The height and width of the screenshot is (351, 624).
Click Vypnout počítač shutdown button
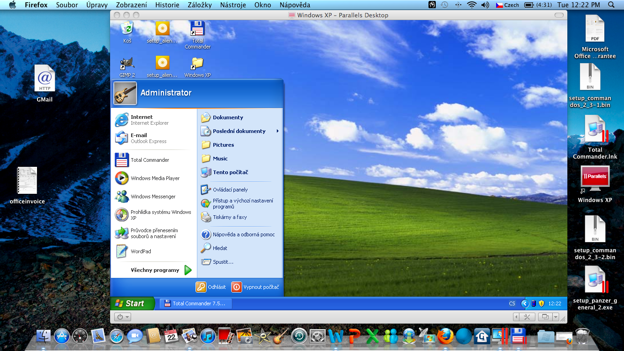[255, 287]
